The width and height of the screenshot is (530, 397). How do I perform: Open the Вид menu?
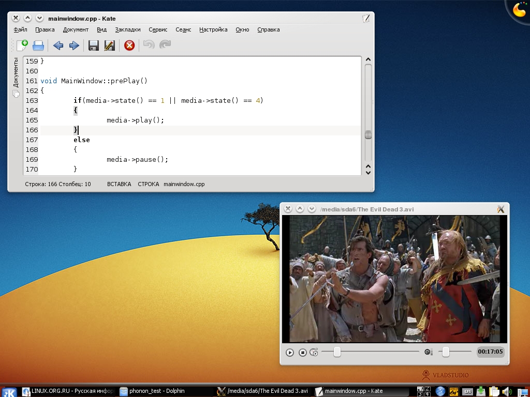(102, 29)
